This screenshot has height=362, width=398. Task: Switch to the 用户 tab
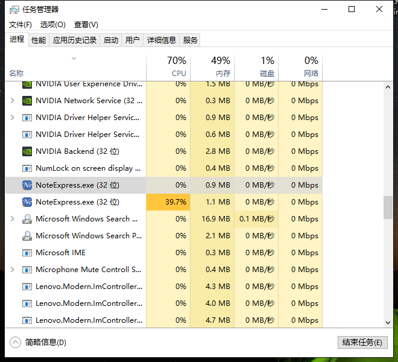(x=133, y=40)
